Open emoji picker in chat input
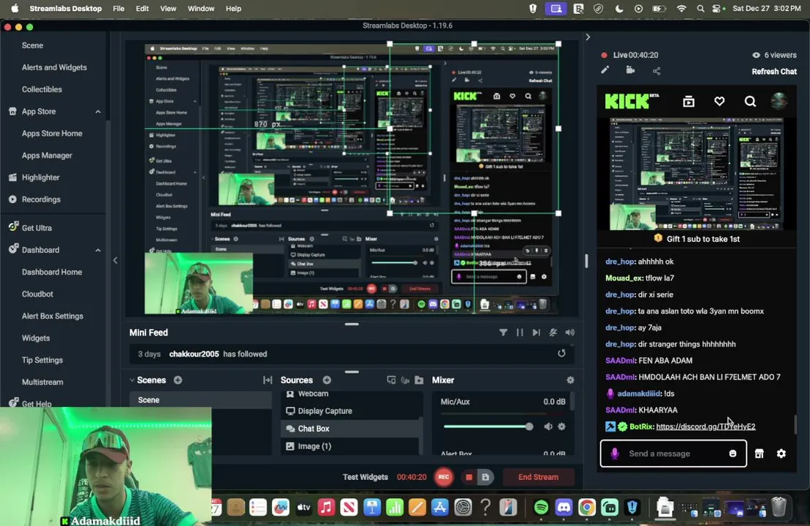The image size is (810, 526). coord(733,453)
